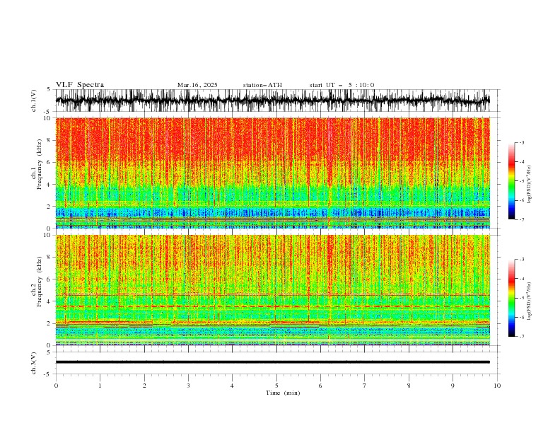560x433 pixels.
Task: Click the "10" kHz tick of ch.2 spectrogram
Action: pos(47,235)
